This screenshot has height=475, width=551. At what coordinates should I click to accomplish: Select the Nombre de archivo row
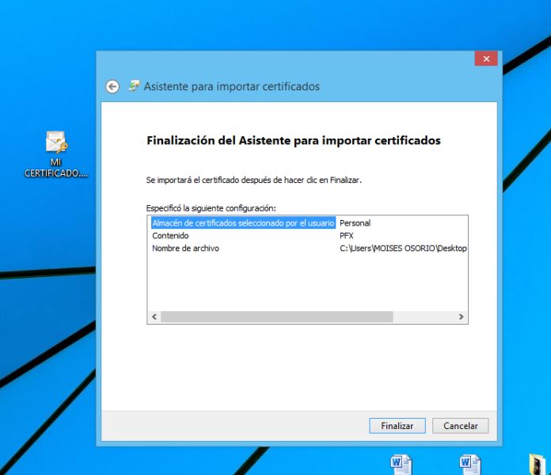[x=185, y=249]
